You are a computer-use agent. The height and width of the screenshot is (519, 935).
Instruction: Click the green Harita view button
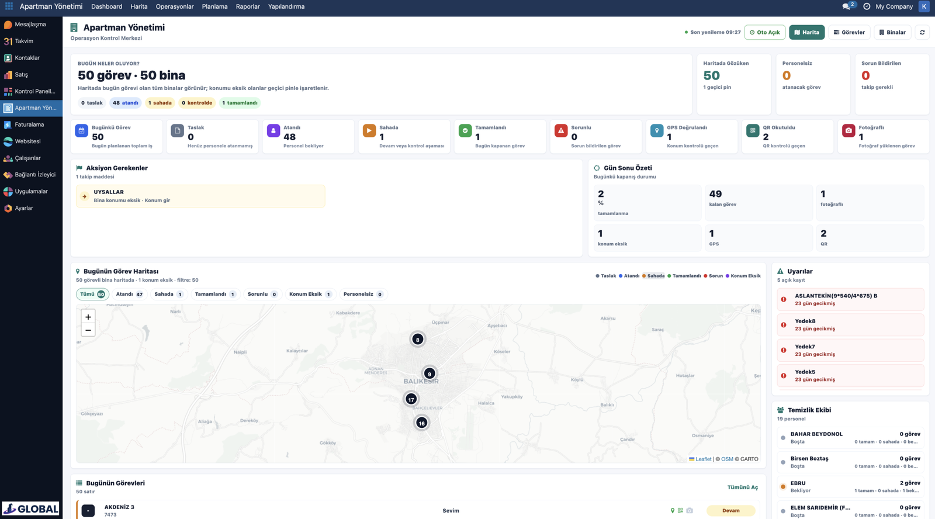[x=807, y=32]
